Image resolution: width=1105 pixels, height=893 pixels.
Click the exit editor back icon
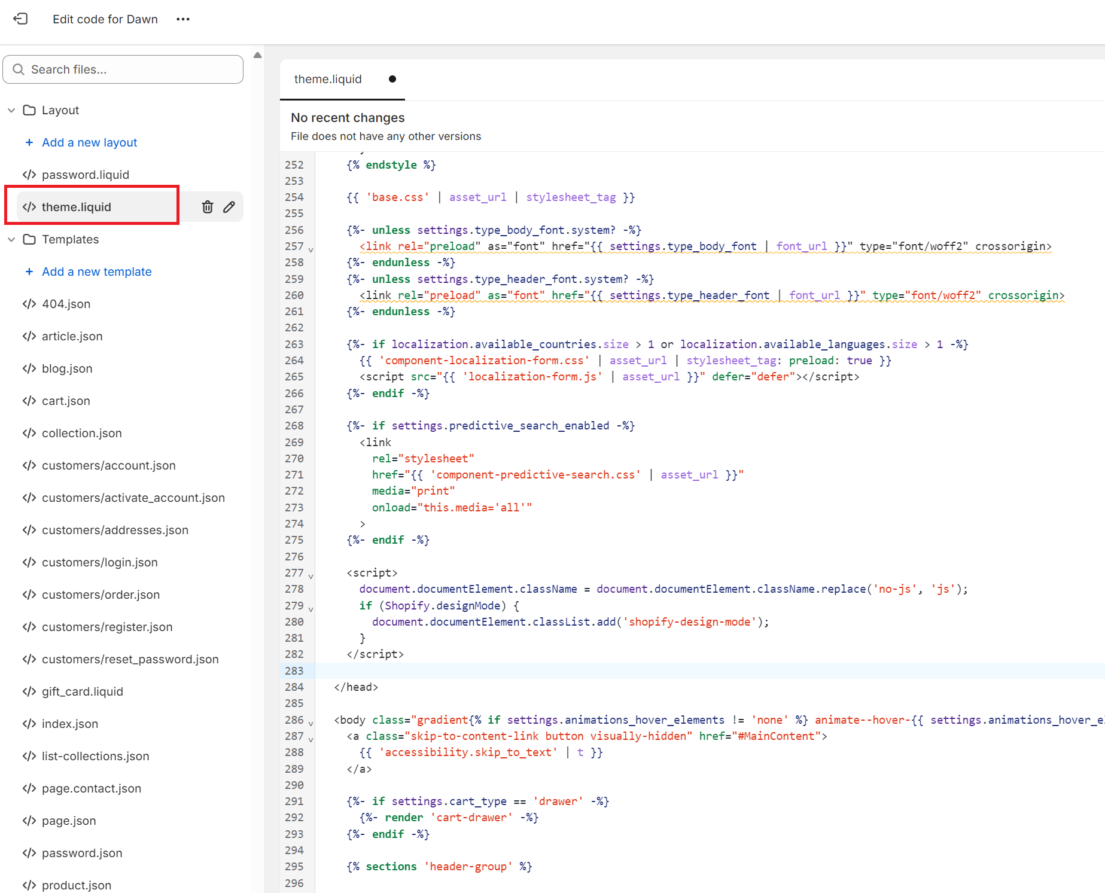point(20,19)
